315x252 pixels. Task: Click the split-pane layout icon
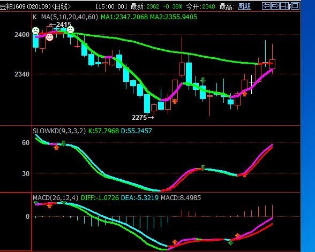(x=285, y=6)
